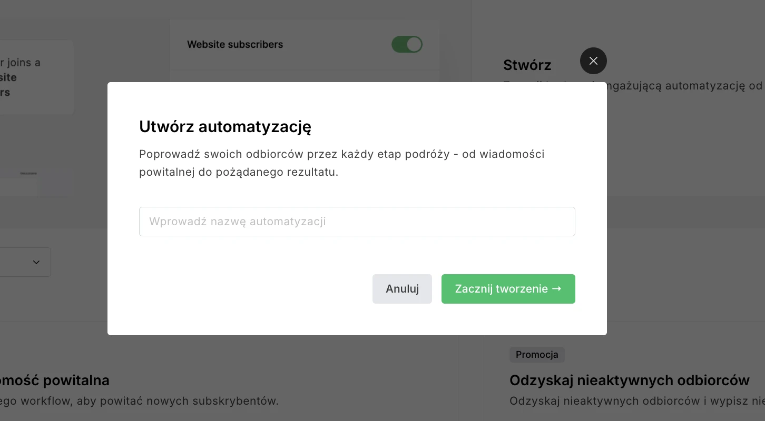Screen dimensions: 765x421
Task: Select the Promocja badge
Action: point(536,355)
